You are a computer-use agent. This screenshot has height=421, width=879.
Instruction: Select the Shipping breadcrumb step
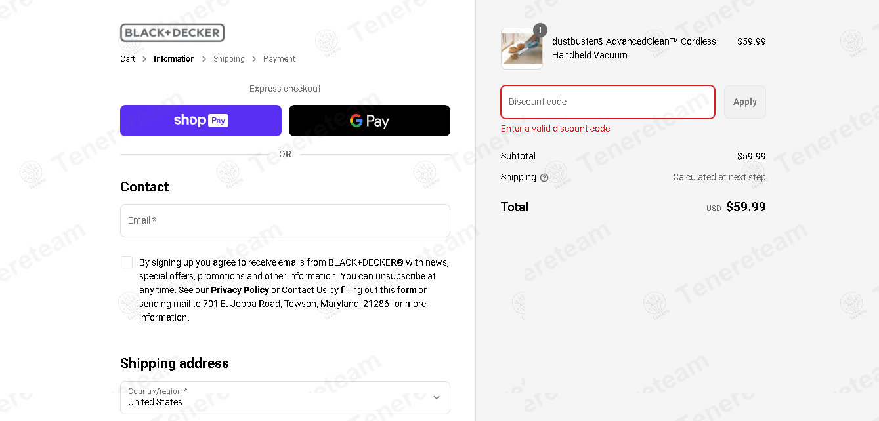pos(229,59)
